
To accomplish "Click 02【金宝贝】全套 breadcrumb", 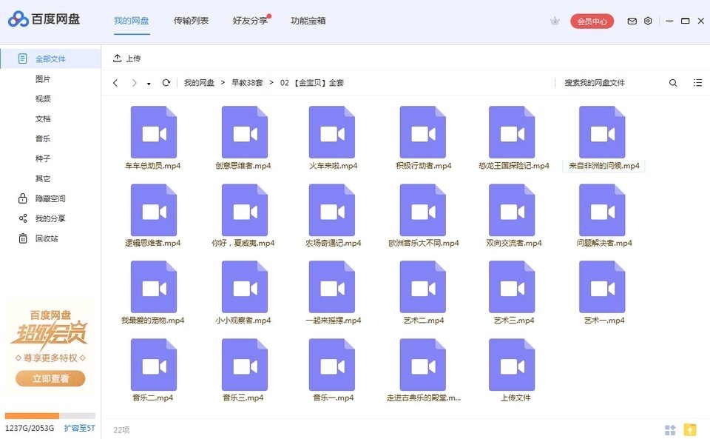I will [312, 83].
